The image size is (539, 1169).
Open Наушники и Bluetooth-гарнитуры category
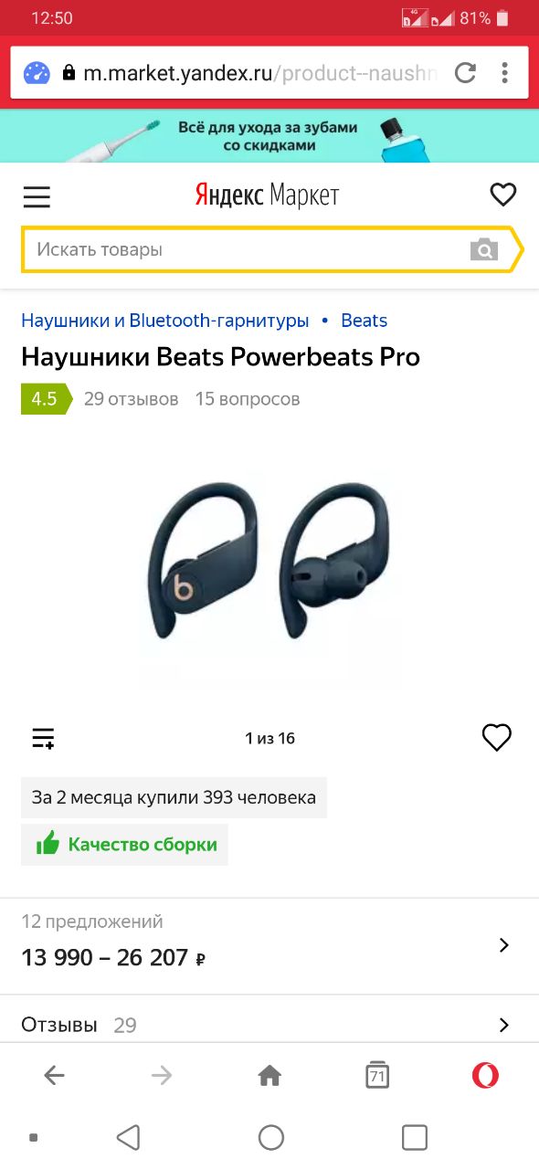pos(165,321)
